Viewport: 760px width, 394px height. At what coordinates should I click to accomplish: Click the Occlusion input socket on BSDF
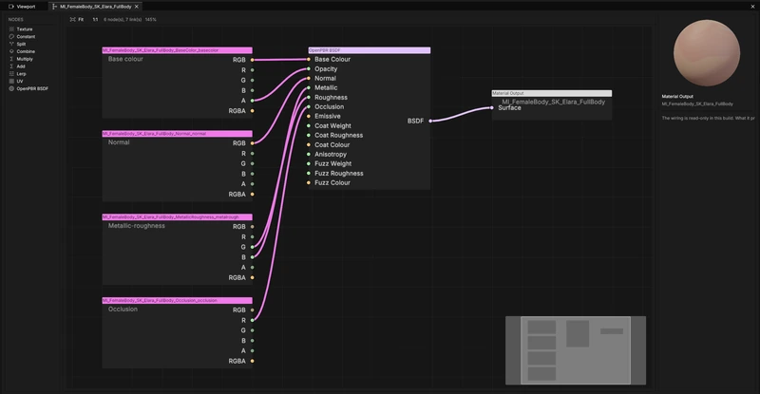click(x=308, y=106)
